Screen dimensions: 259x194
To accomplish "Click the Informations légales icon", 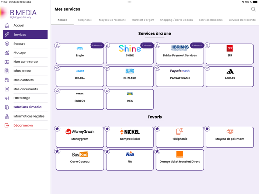I will (7, 116).
